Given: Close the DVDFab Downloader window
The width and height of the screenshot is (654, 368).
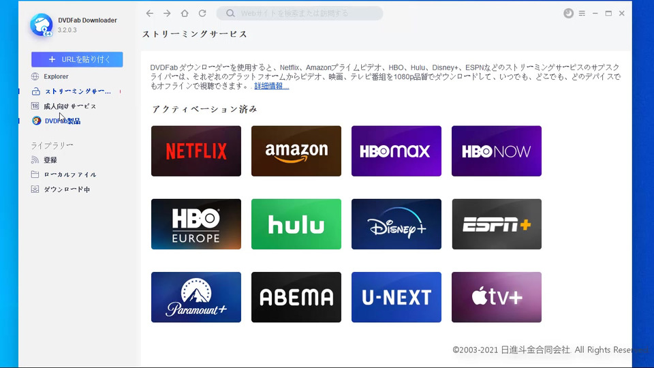Looking at the screenshot, I should tap(621, 14).
